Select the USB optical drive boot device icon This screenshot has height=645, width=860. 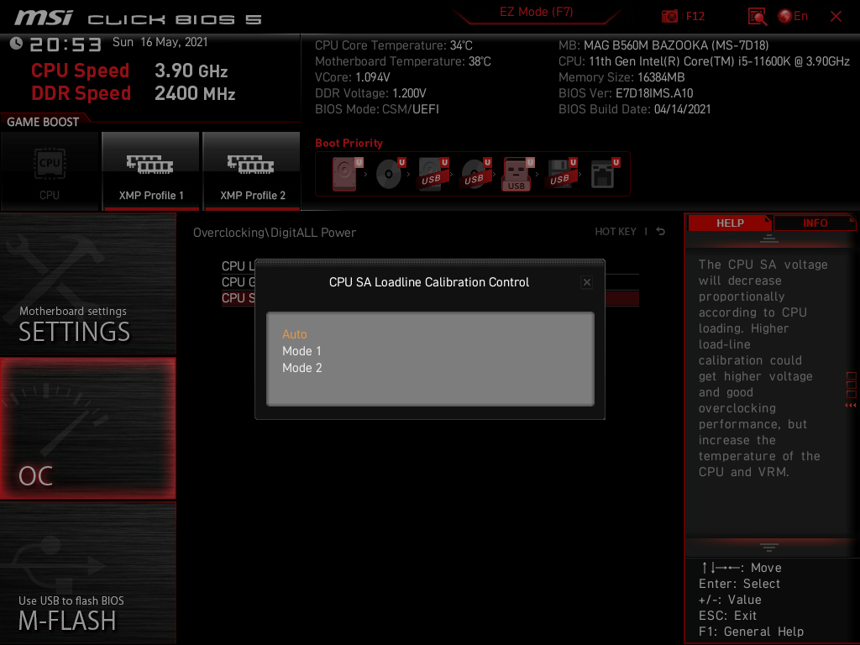[475, 174]
